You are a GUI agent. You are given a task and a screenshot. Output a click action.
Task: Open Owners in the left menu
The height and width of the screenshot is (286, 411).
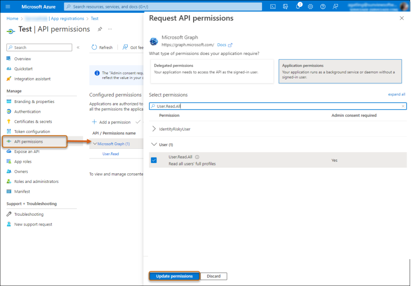pos(21,171)
